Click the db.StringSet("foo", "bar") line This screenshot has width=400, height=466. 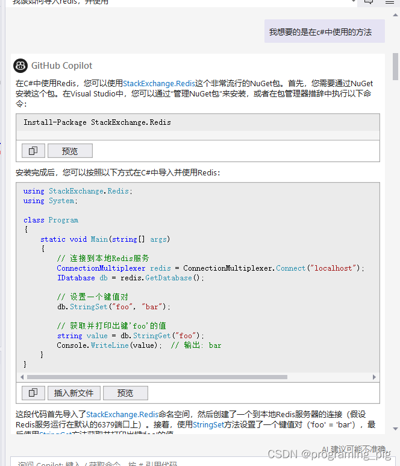tap(114, 307)
